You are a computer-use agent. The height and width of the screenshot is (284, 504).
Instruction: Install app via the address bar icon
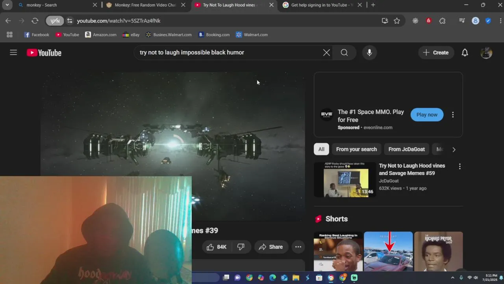(x=385, y=21)
